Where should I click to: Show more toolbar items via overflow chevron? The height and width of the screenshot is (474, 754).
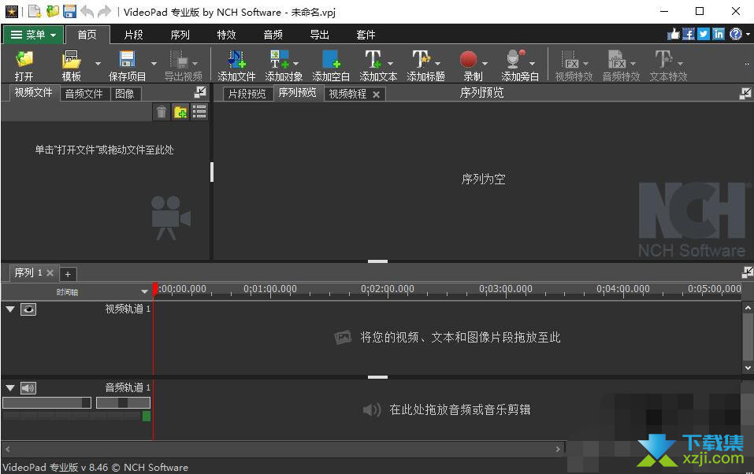point(747,64)
